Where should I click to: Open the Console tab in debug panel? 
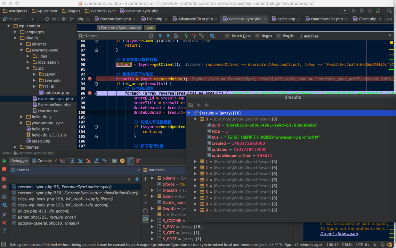tap(44, 161)
